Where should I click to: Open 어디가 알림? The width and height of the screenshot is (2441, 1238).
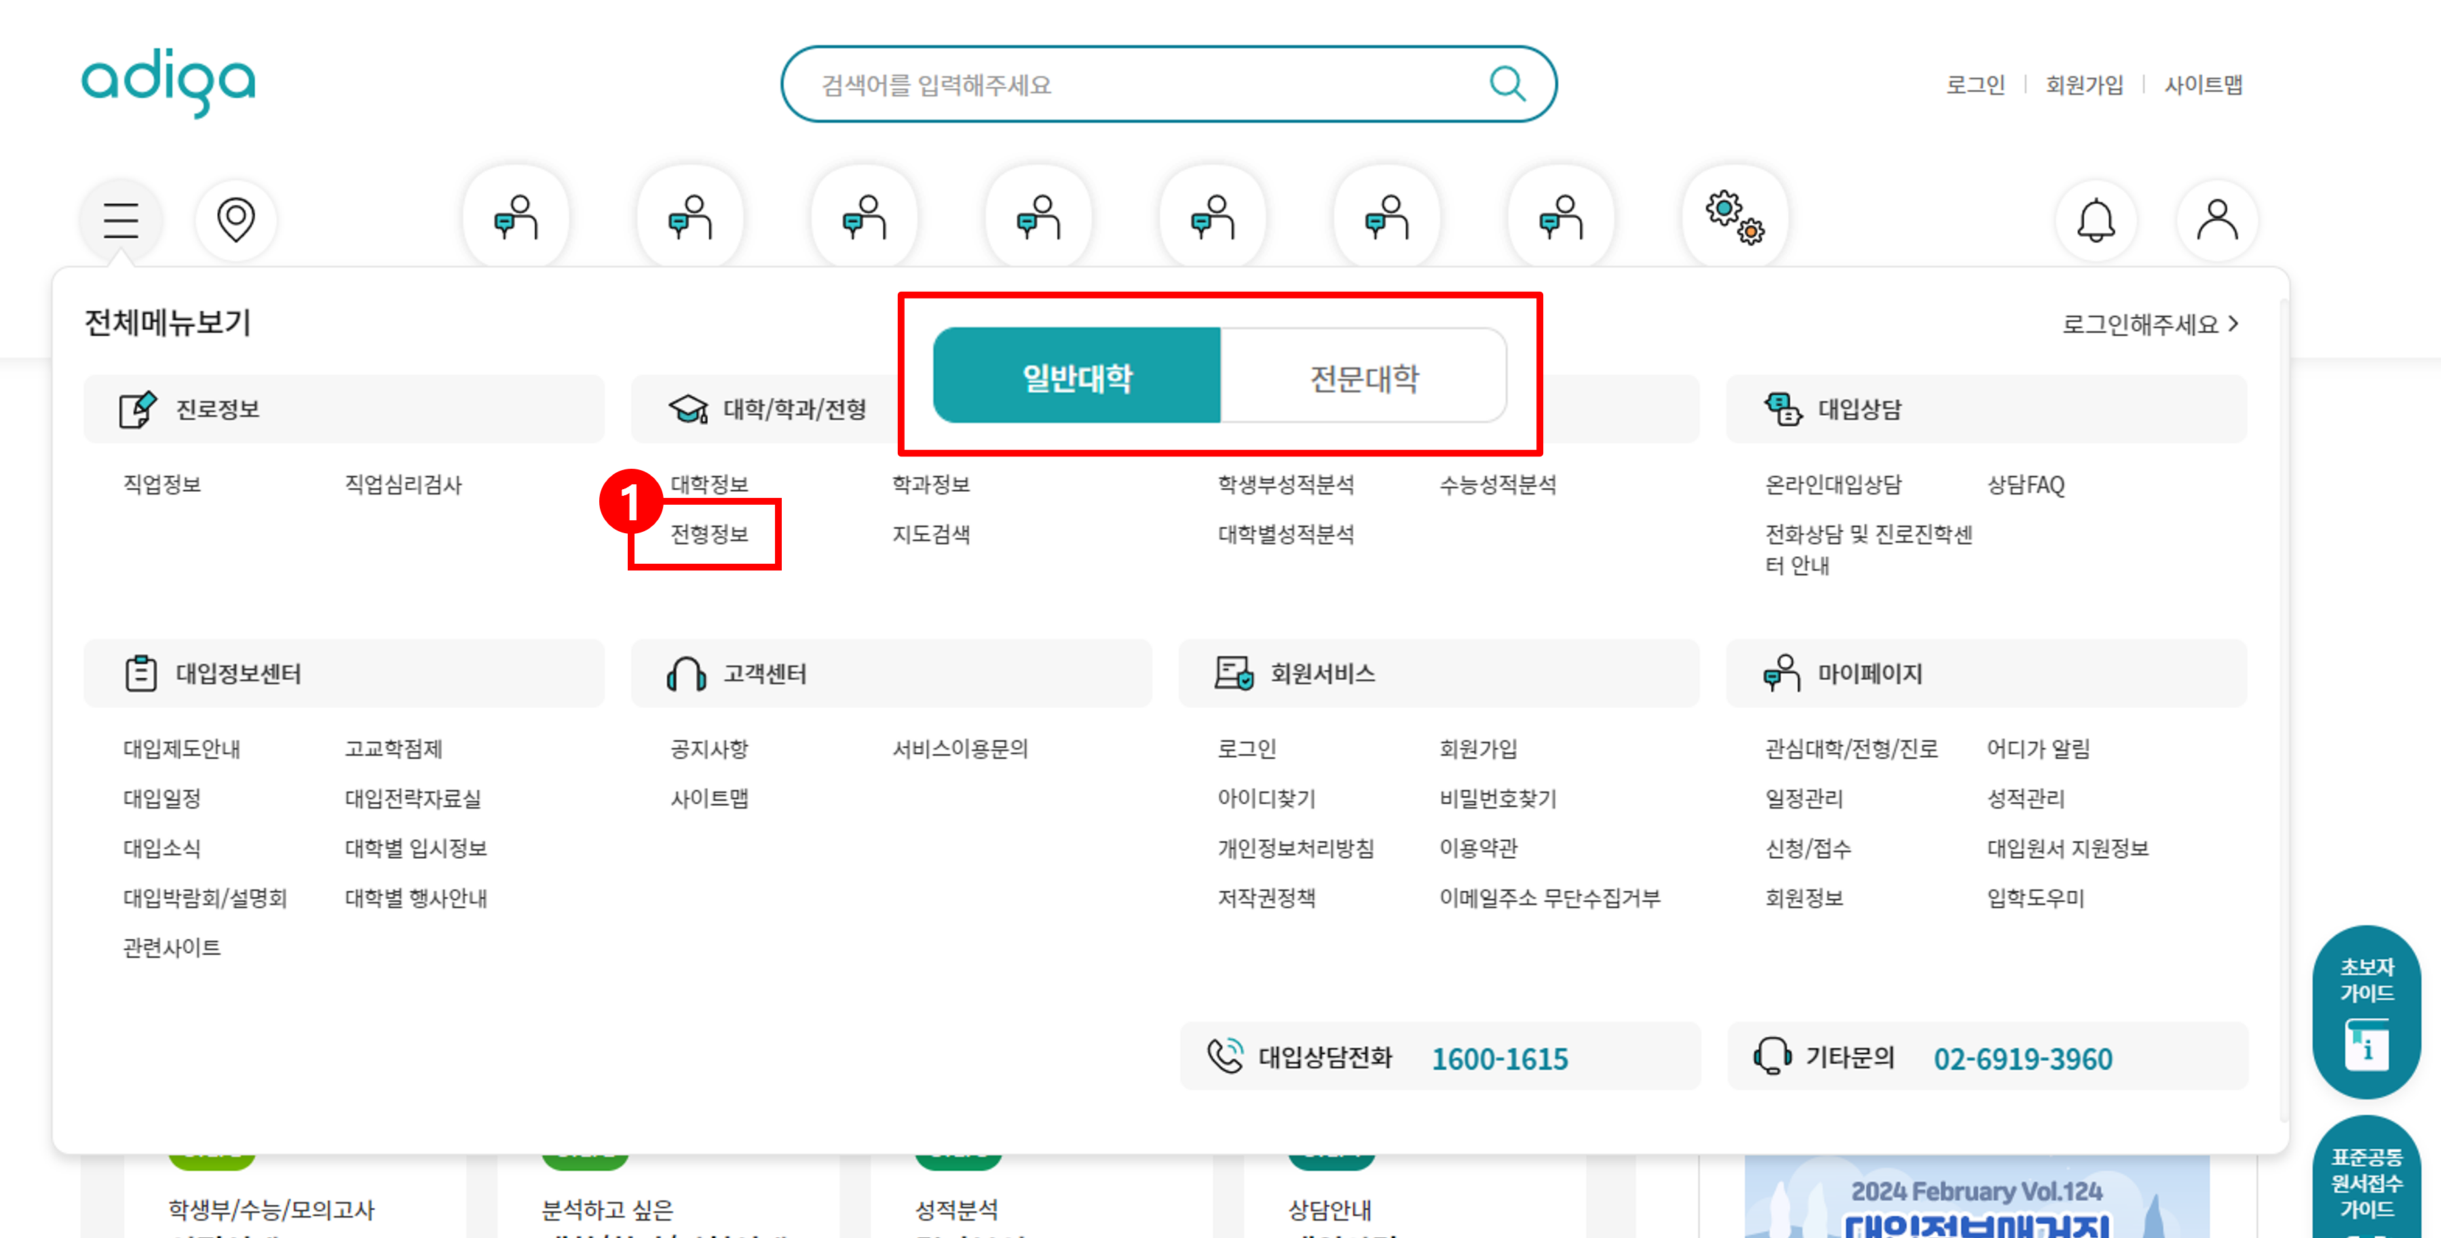[2037, 748]
